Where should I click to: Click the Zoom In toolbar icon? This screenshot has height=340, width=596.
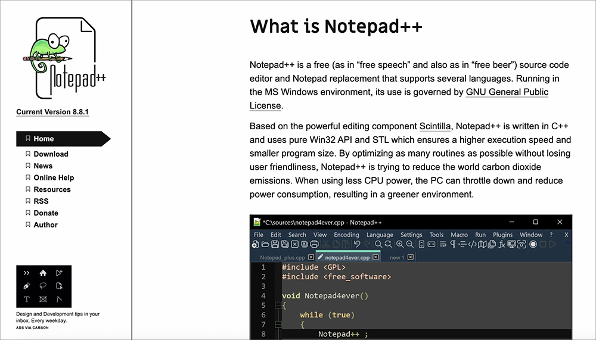tap(400, 244)
